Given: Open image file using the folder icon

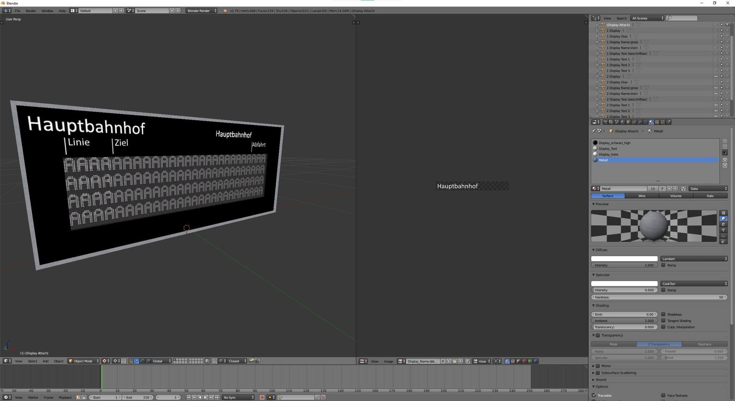Looking at the screenshot, I should (454, 361).
